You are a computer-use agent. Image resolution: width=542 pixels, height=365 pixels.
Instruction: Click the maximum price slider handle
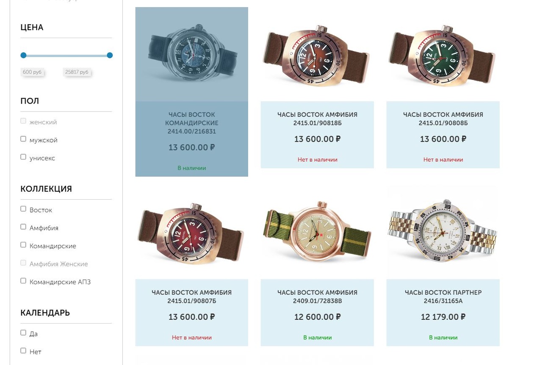pyautogui.click(x=110, y=55)
